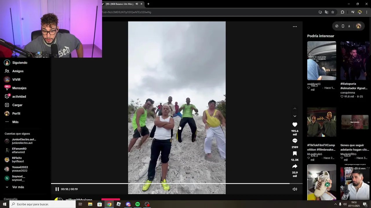Click the Chrome taskbar icon
This screenshot has width=371, height=208.
click(x=109, y=204)
